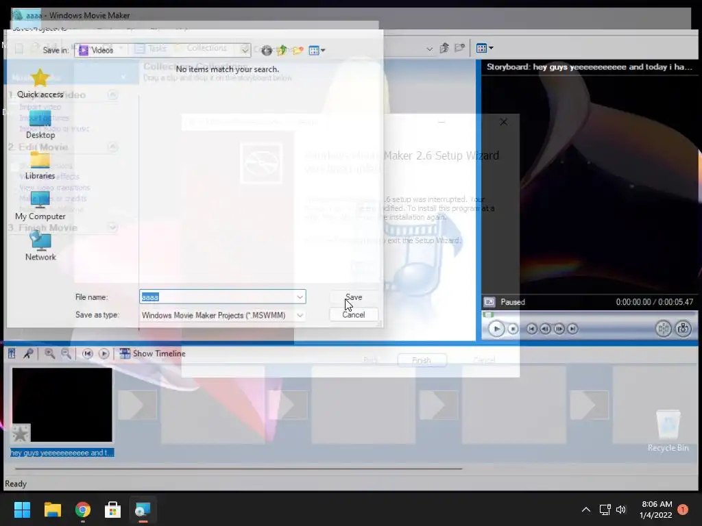Go back to last folder in Save dialog
The height and width of the screenshot is (526, 702).
(x=267, y=50)
